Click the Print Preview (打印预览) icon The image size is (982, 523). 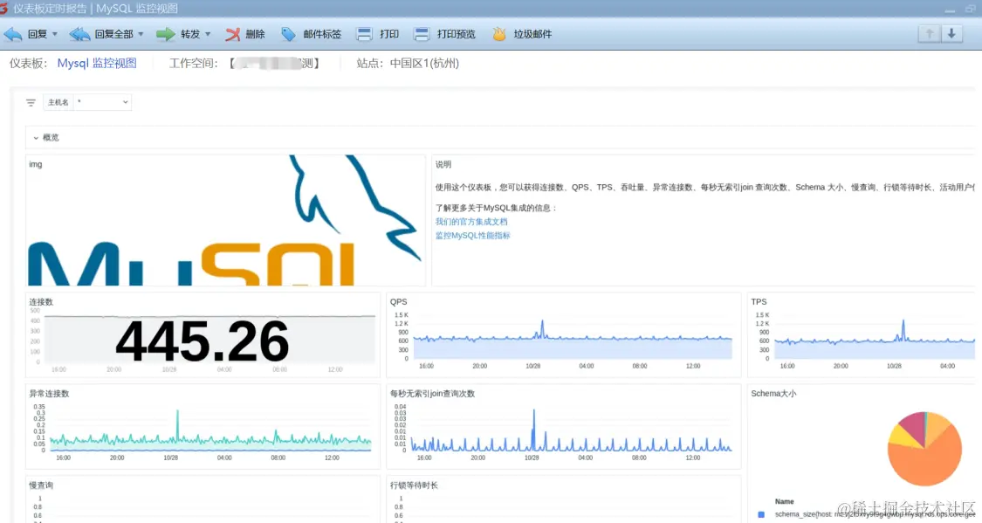point(422,34)
